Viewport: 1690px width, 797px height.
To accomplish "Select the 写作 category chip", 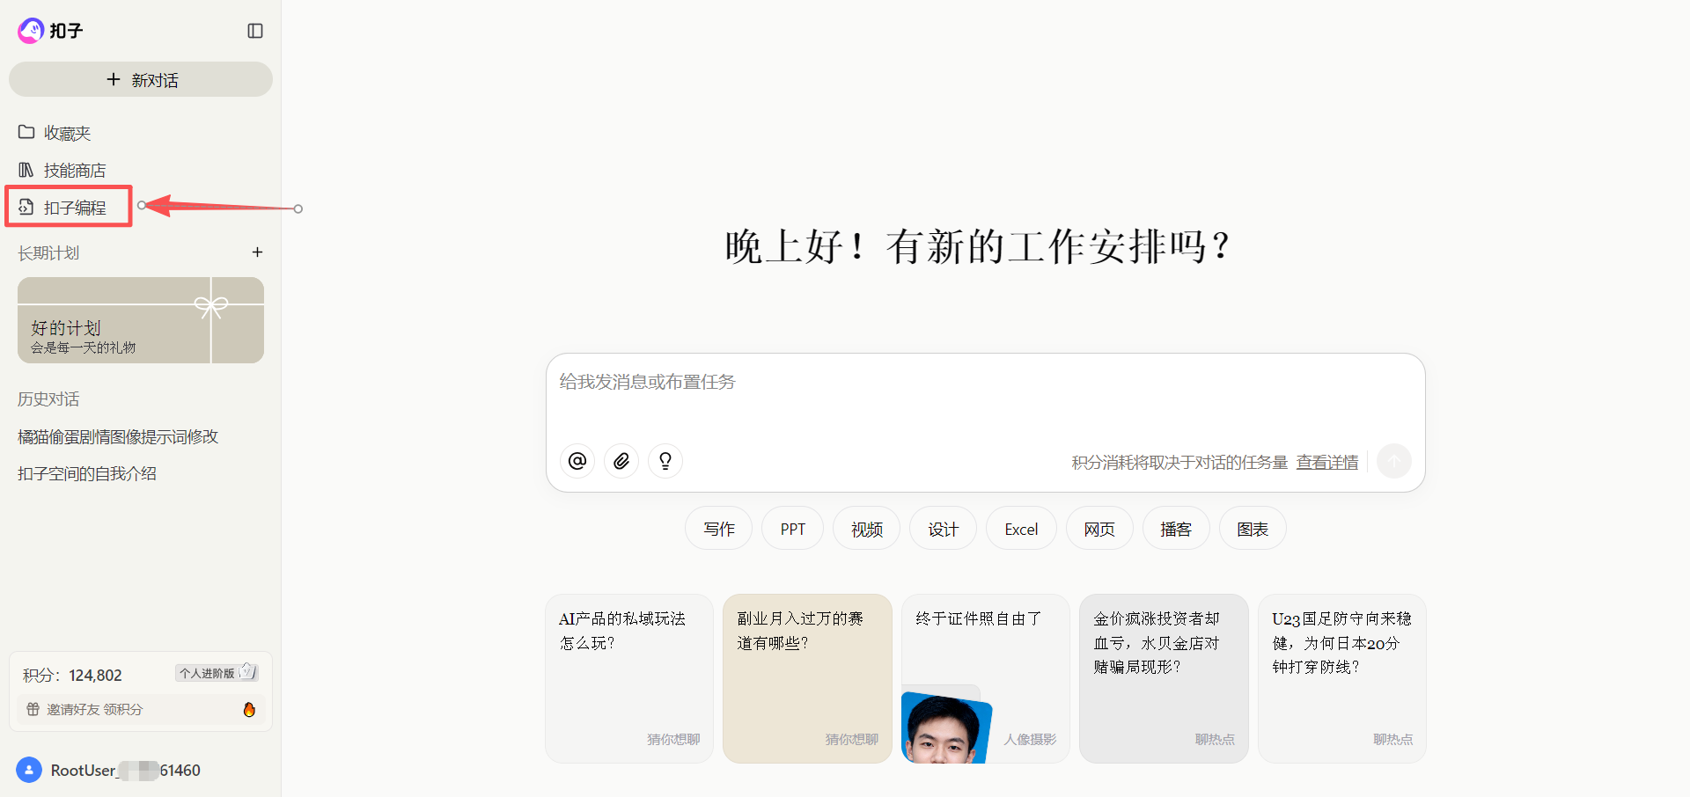I will click(717, 528).
